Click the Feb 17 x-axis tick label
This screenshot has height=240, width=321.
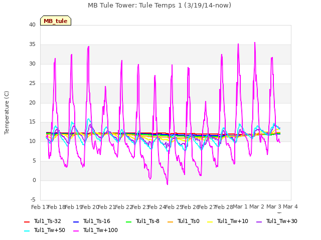click(40, 207)
